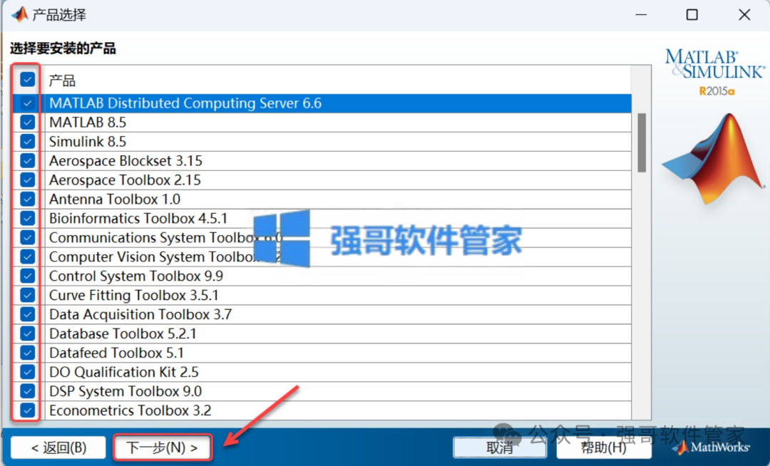Uncheck the MATLAB 8.5 checkbox

tap(28, 122)
